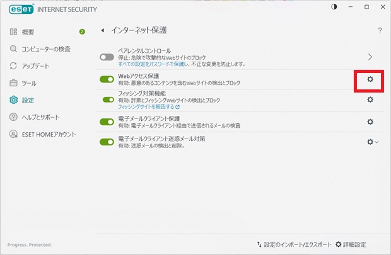Viewport: 391px width, 255px height.
Task: Open 電子メールクライアント保護 gear settings
Action: pyautogui.click(x=370, y=122)
